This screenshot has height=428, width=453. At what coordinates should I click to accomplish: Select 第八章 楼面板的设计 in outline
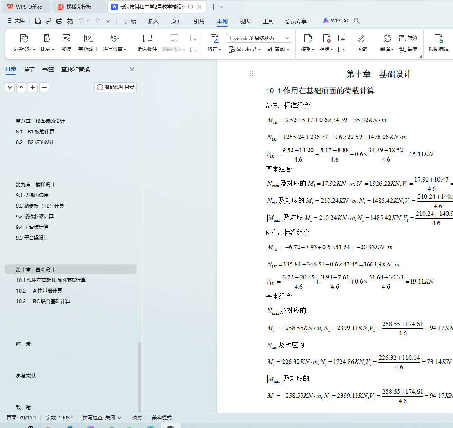(40, 121)
